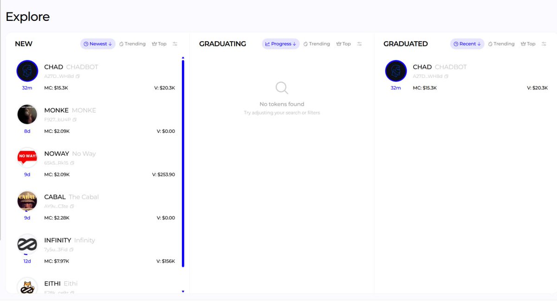Select Top in GRADUATING column

343,44
